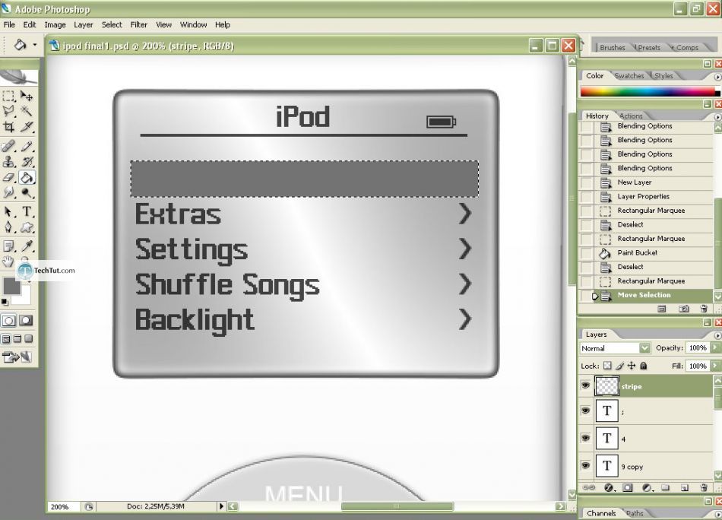Image resolution: width=722 pixels, height=520 pixels.
Task: Select the Pen tool
Action: coord(9,227)
